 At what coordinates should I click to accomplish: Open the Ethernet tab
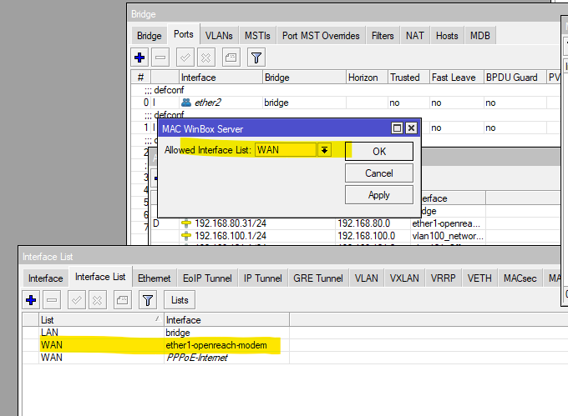(x=154, y=278)
